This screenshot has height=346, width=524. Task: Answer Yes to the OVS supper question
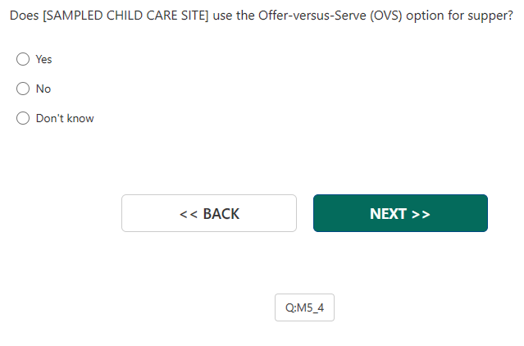click(x=23, y=59)
